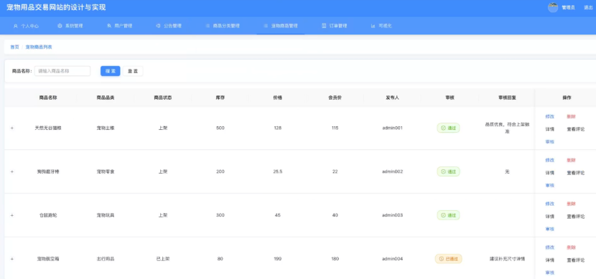Click 修改 in the admin004 row

(549, 247)
